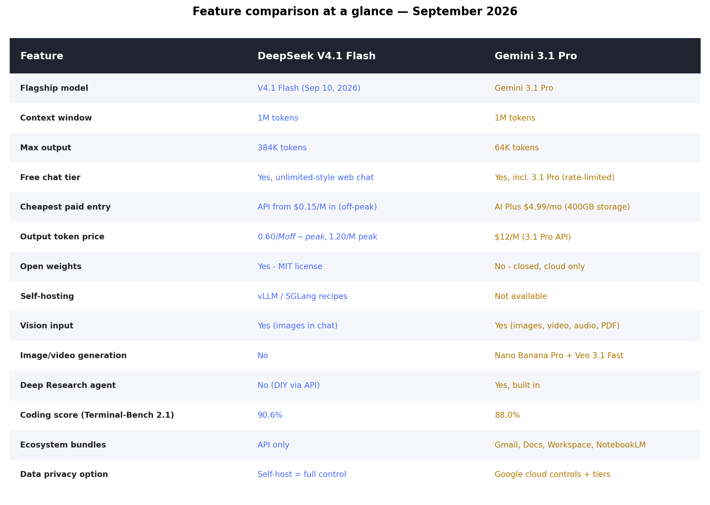Select DeepSeek's '1M tokens' context window cell

coord(278,118)
